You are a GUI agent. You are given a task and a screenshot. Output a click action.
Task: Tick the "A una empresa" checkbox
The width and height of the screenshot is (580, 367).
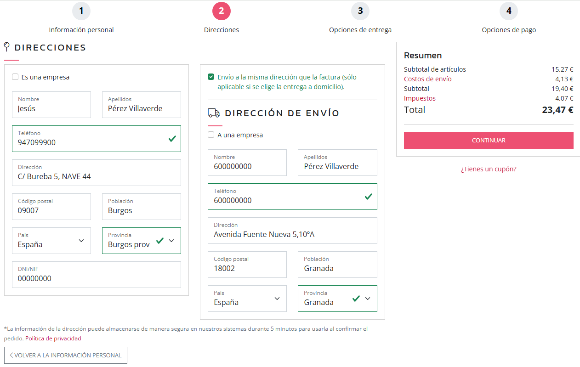[x=211, y=135]
